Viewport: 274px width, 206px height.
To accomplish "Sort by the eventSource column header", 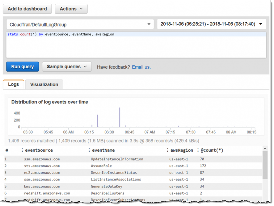I will (x=39, y=150).
